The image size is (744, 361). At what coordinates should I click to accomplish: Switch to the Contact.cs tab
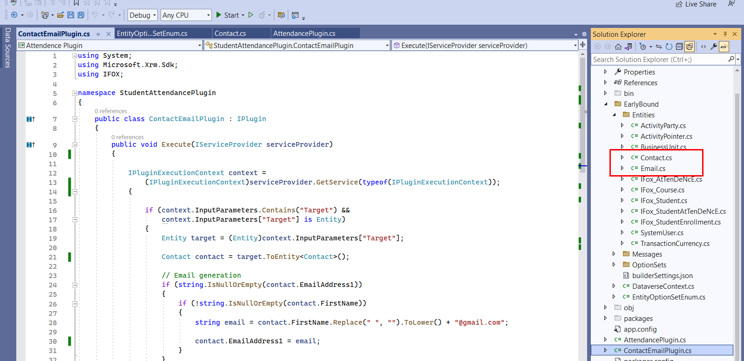230,34
